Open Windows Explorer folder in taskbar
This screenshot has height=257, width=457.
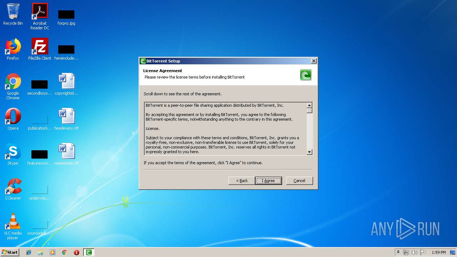pos(40,252)
